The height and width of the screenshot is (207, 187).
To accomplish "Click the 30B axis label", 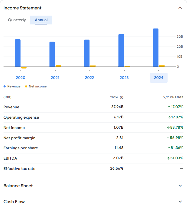I will [x=180, y=37].
